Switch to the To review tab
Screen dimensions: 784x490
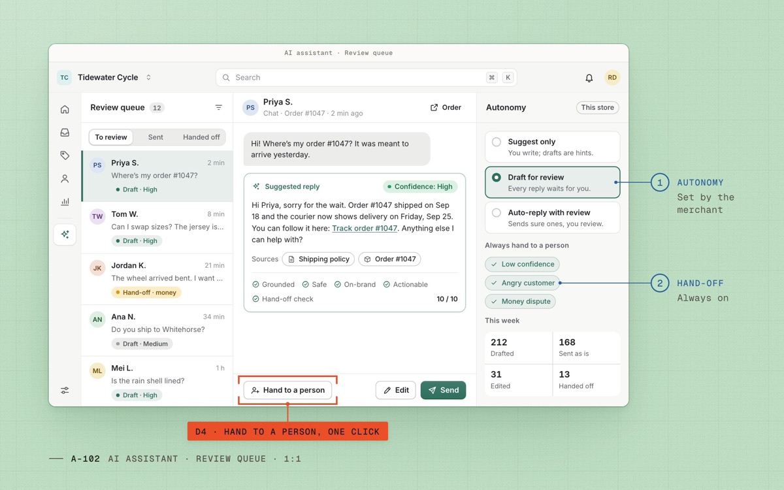pyautogui.click(x=111, y=137)
